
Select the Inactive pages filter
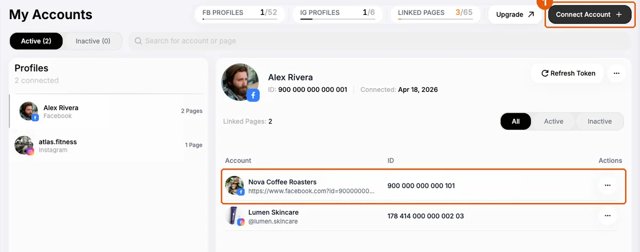click(599, 121)
